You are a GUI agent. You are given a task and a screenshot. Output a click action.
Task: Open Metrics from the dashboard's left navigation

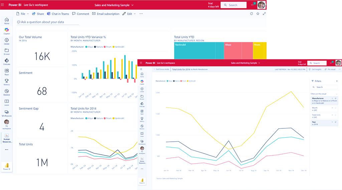[x=7, y=82]
